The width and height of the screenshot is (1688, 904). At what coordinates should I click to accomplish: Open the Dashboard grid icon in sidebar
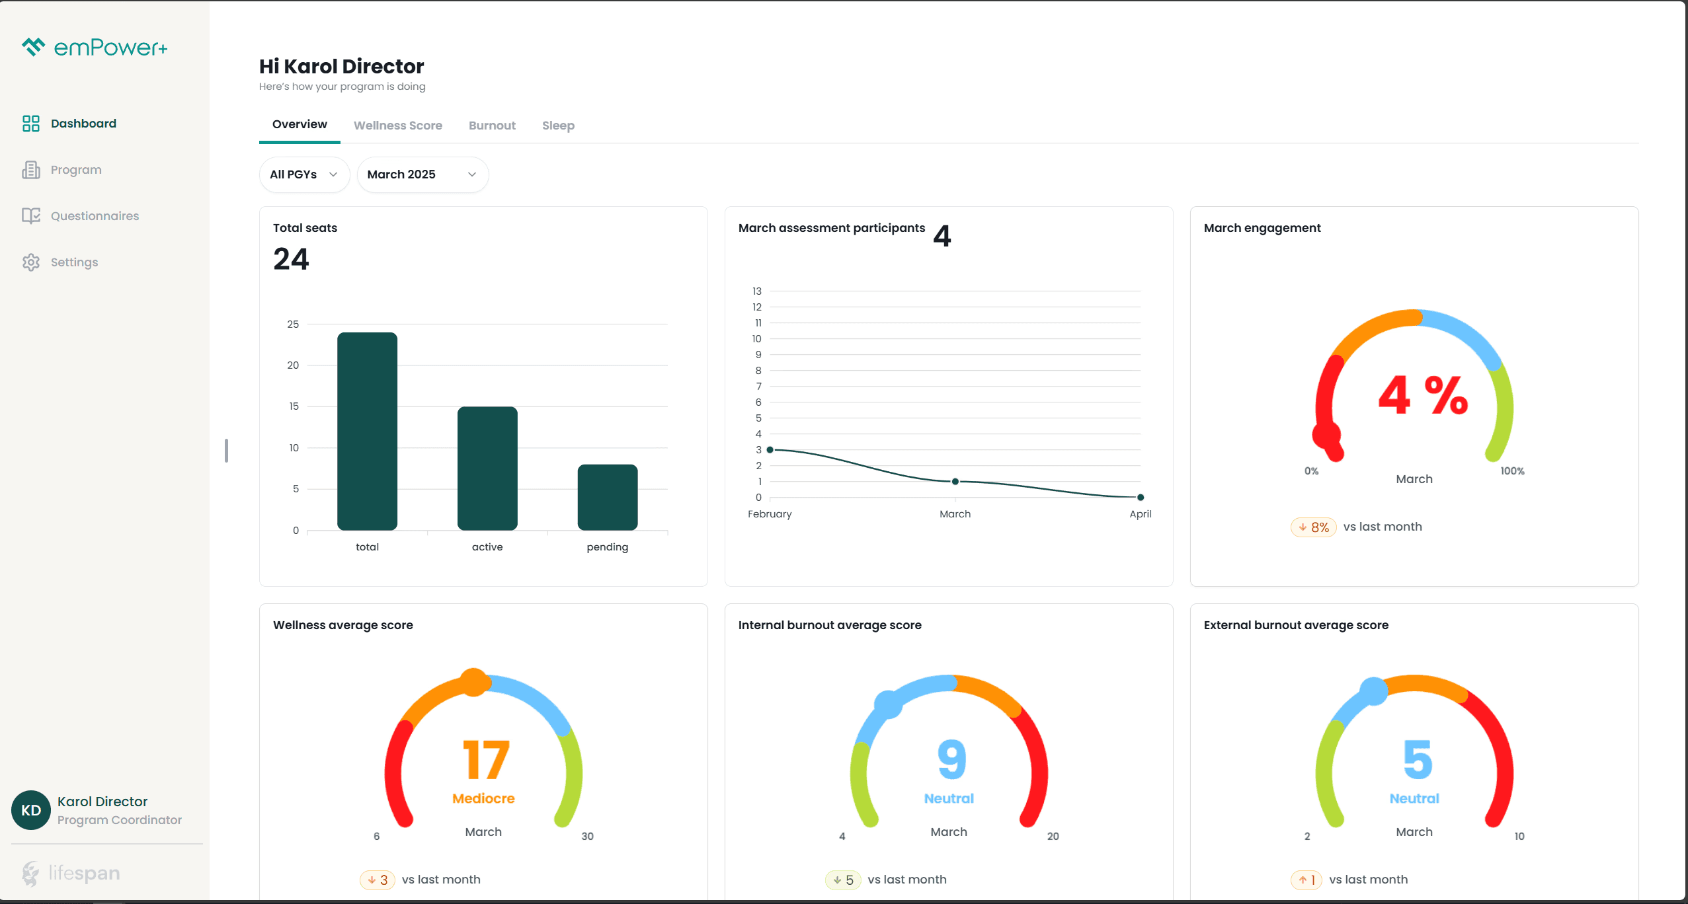31,124
